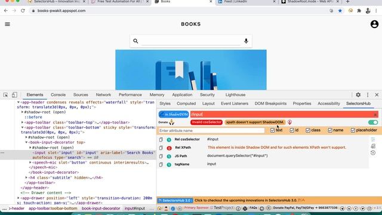The height and width of the screenshot is (215, 382).
Task: Open the Books hamburger menu
Action: point(7,24)
